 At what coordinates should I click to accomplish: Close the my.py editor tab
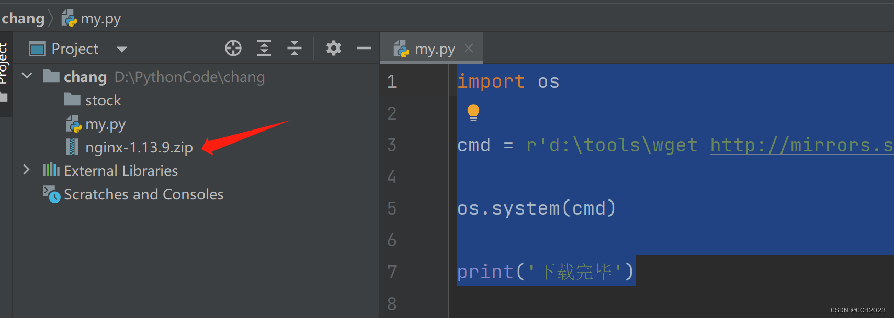pos(469,48)
